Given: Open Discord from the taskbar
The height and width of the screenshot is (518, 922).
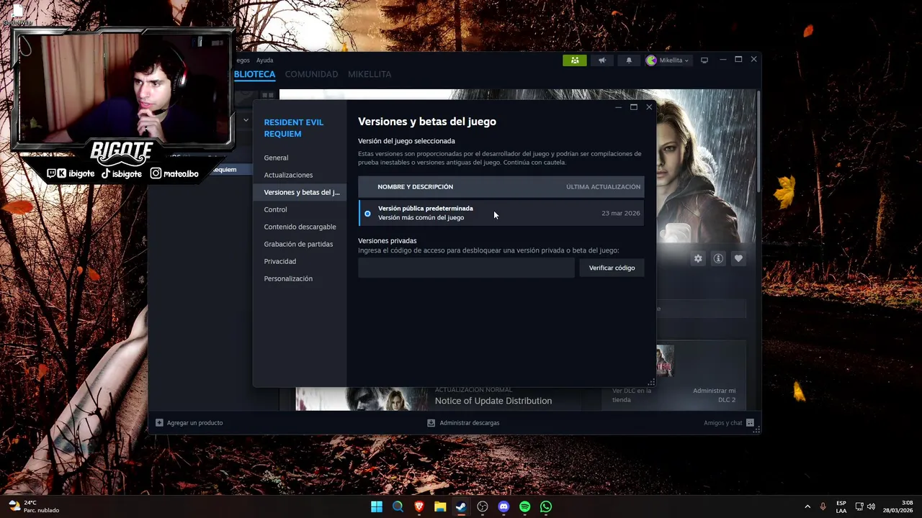Looking at the screenshot, I should 503,506.
